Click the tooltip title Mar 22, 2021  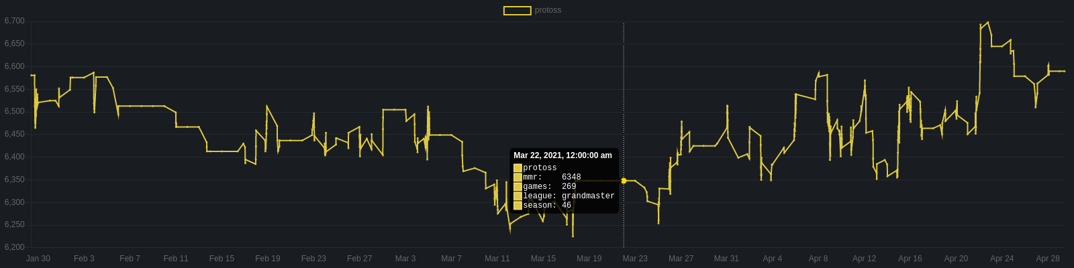563,155
